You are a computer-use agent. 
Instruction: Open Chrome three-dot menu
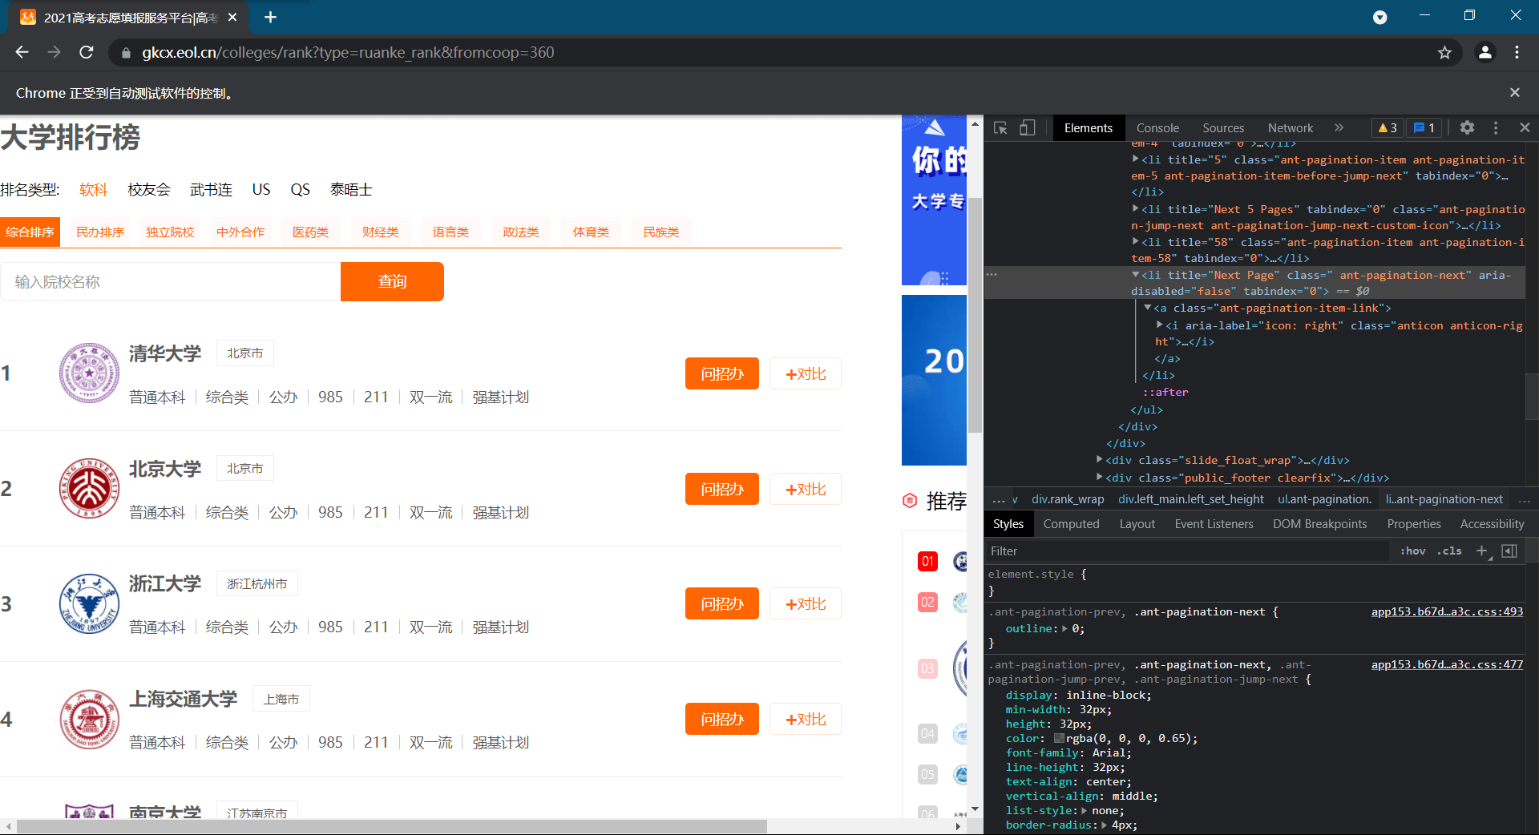[x=1517, y=52]
